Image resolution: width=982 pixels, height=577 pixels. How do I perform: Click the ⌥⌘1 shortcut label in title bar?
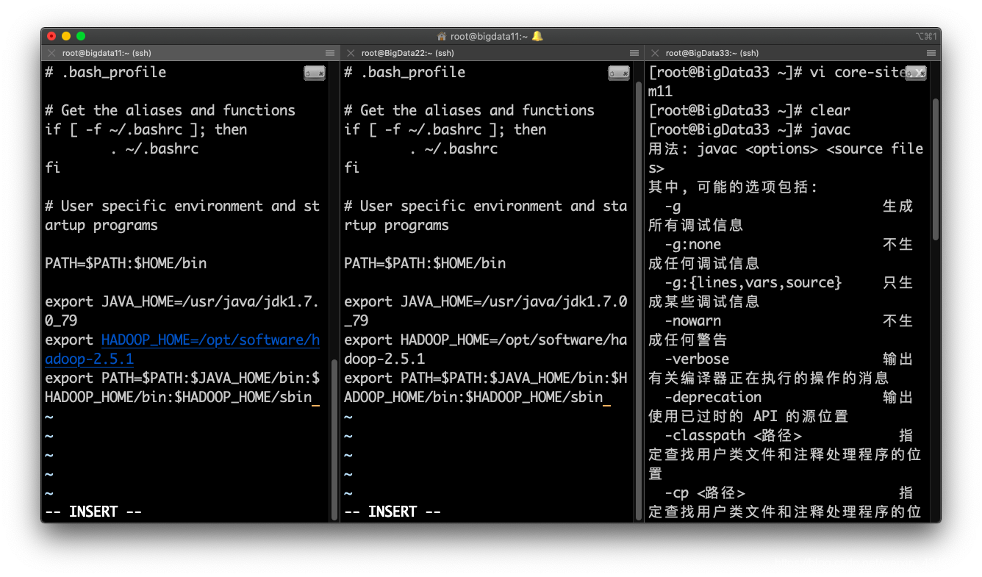pyautogui.click(x=925, y=35)
